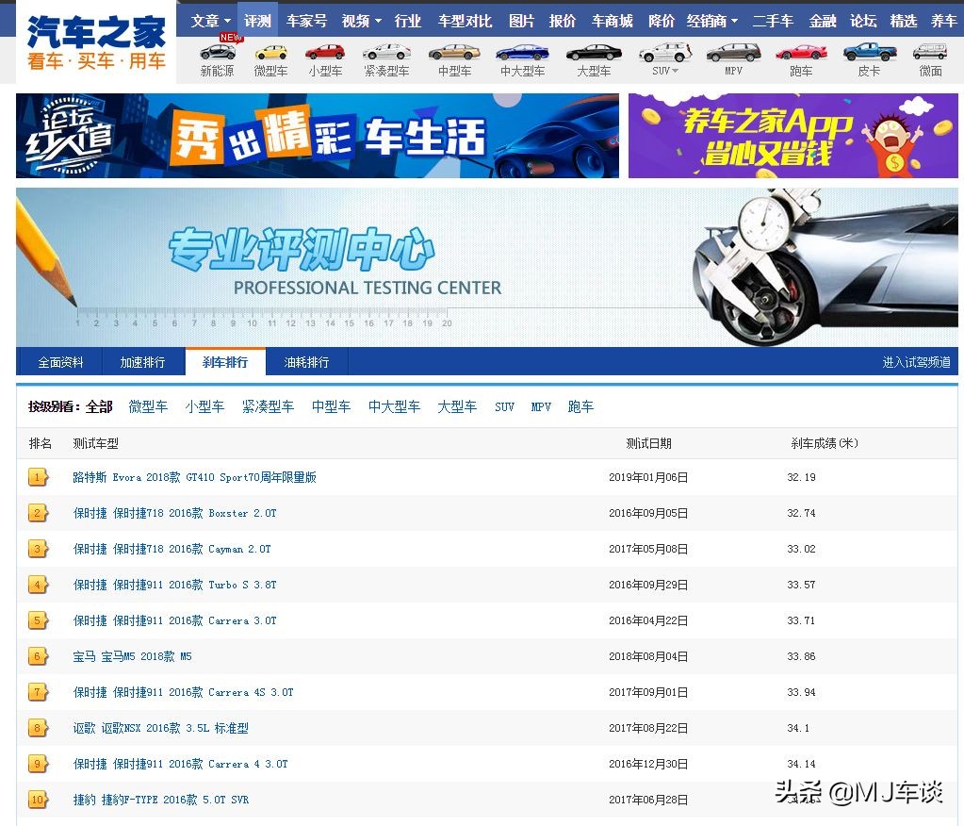This screenshot has height=826, width=964.
Task: Open 捷豹F-TYPE 2016款 5.0T SVR entry
Action: coord(160,800)
